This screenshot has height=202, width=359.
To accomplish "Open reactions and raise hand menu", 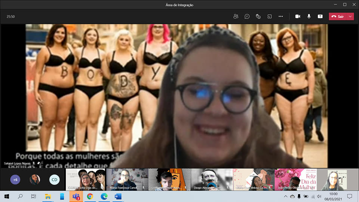I will click(x=258, y=16).
